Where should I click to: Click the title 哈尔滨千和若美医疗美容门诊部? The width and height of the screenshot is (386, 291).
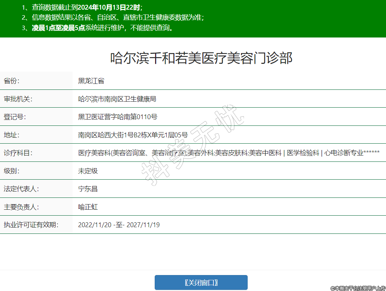point(202,58)
